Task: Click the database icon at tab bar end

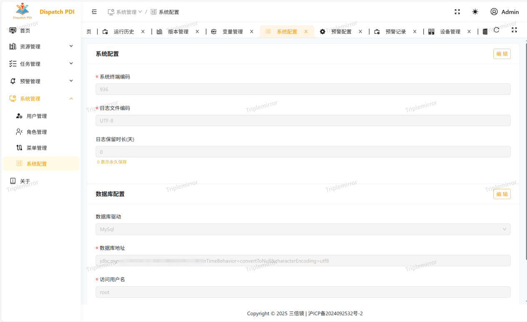Action: (x=485, y=32)
